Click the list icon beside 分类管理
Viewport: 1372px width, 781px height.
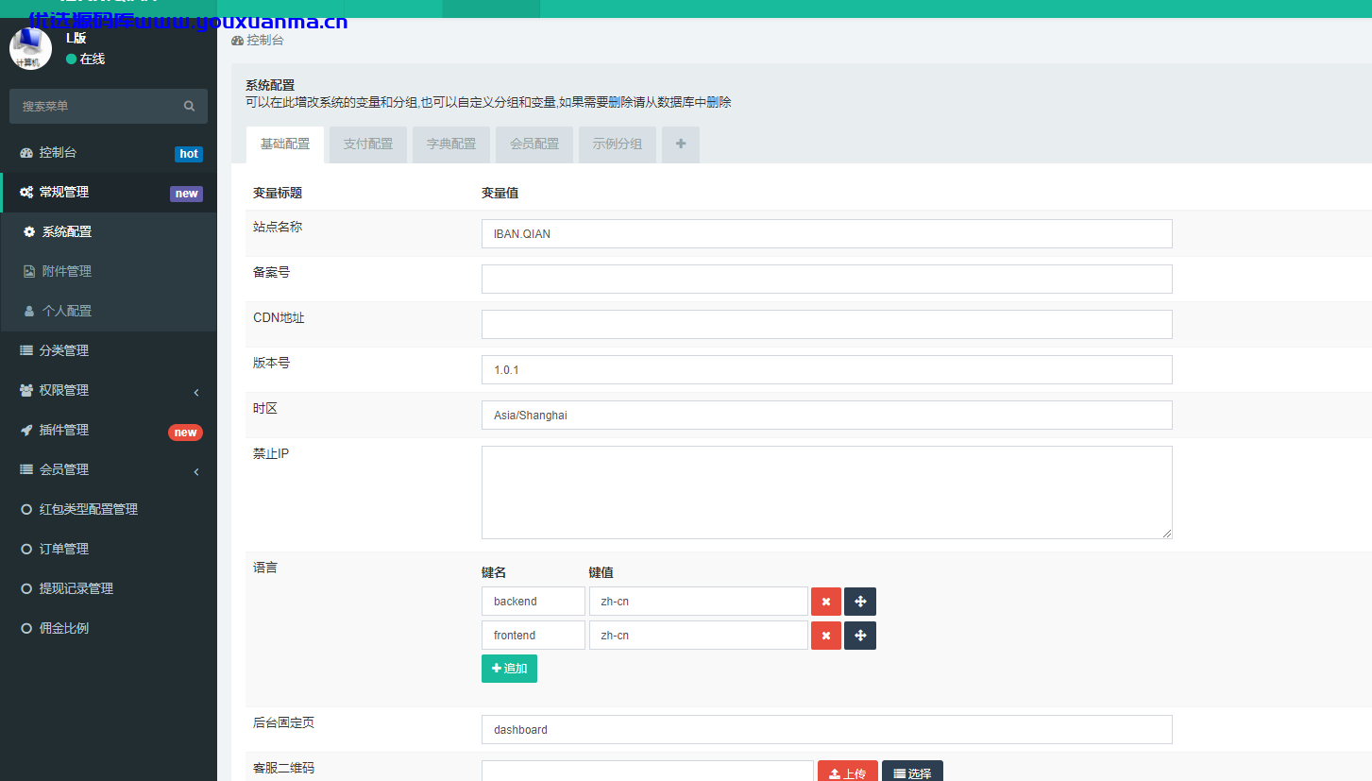tap(26, 350)
